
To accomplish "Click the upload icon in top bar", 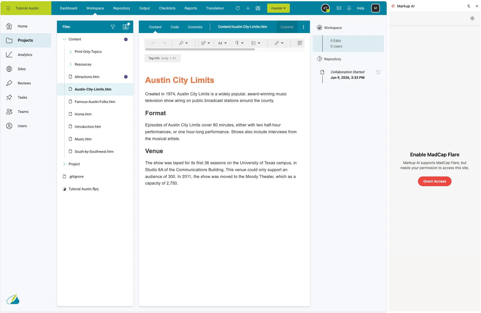I will point(258,8).
